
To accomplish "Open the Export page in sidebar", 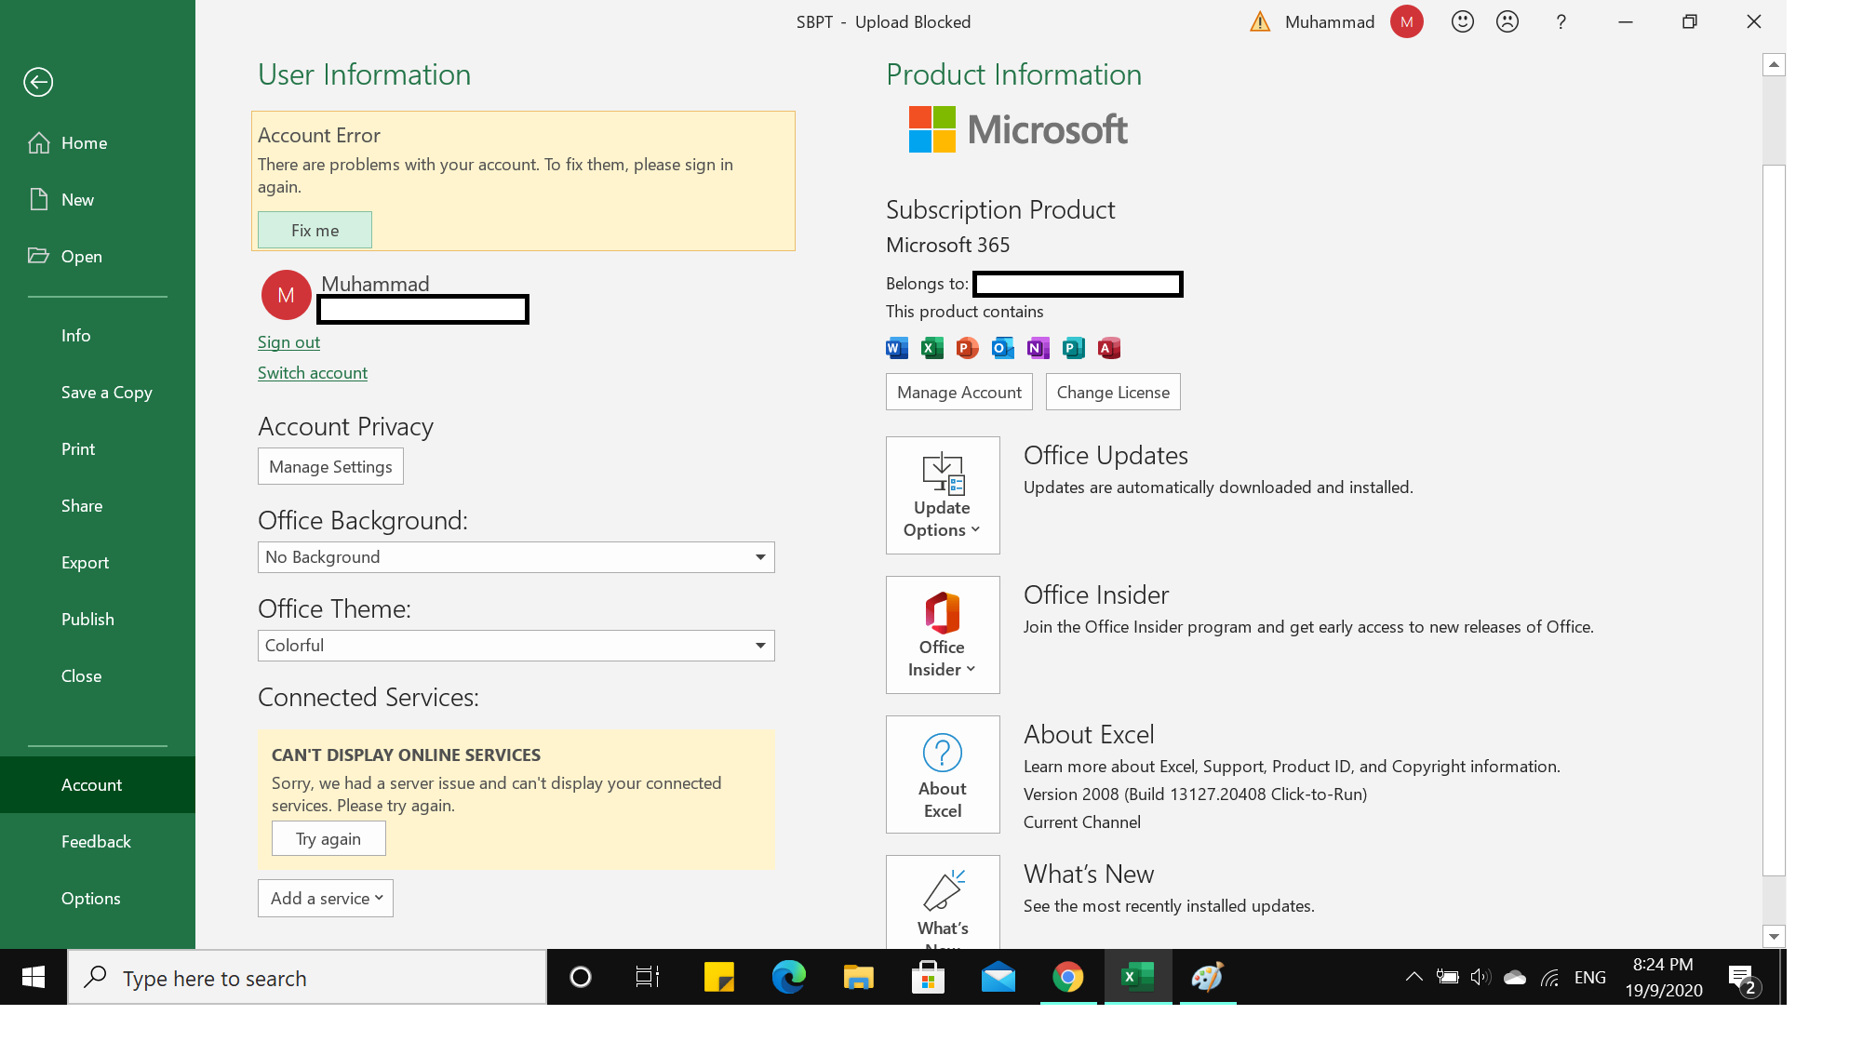I will click(98, 563).
